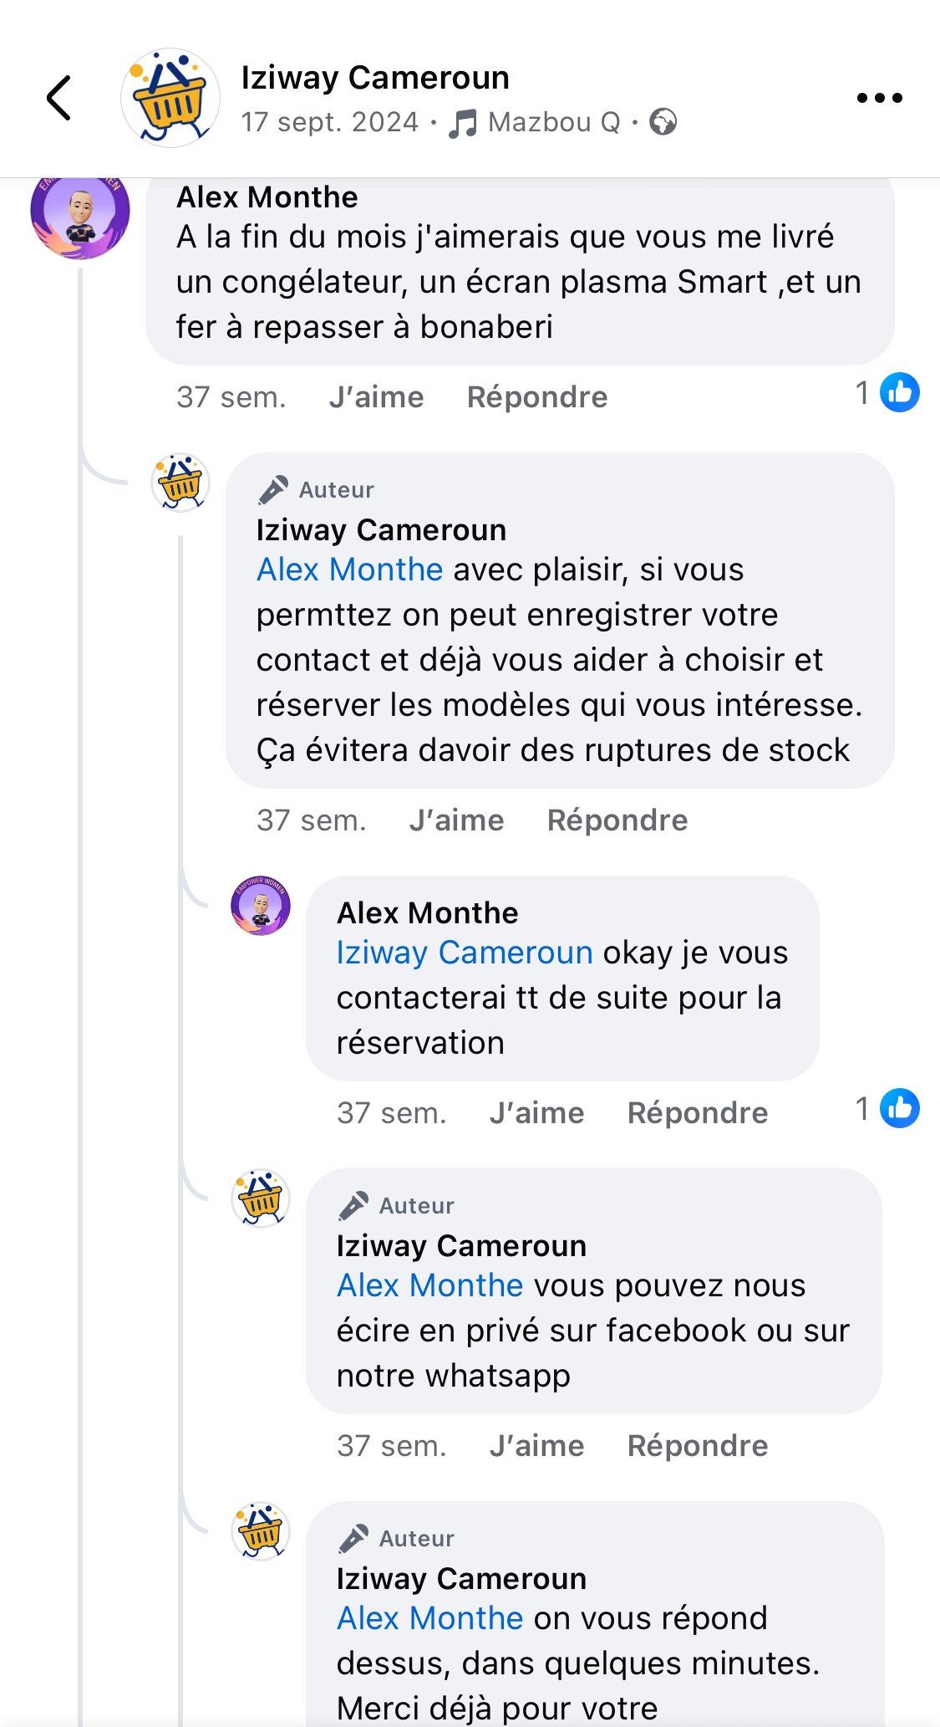Open the three-dot post options menu
This screenshot has height=1727, width=940.
(879, 98)
